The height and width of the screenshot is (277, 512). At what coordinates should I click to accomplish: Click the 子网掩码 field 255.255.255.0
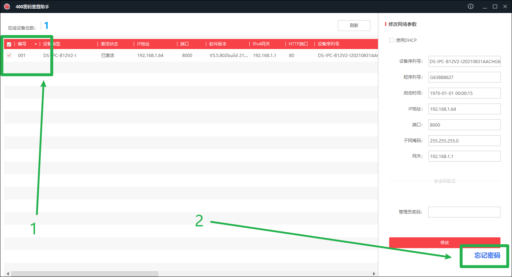465,141
